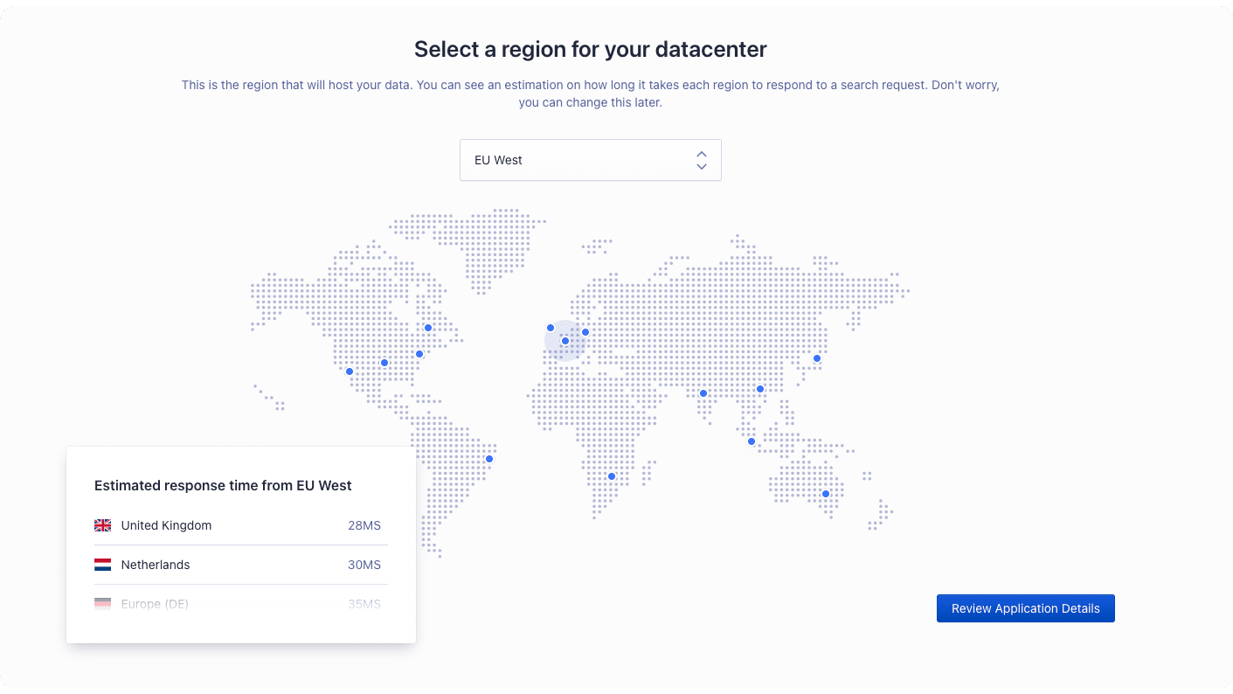Viewport: 1233px width, 694px height.
Task: Select the South Africa datacenter marker
Action: point(611,476)
